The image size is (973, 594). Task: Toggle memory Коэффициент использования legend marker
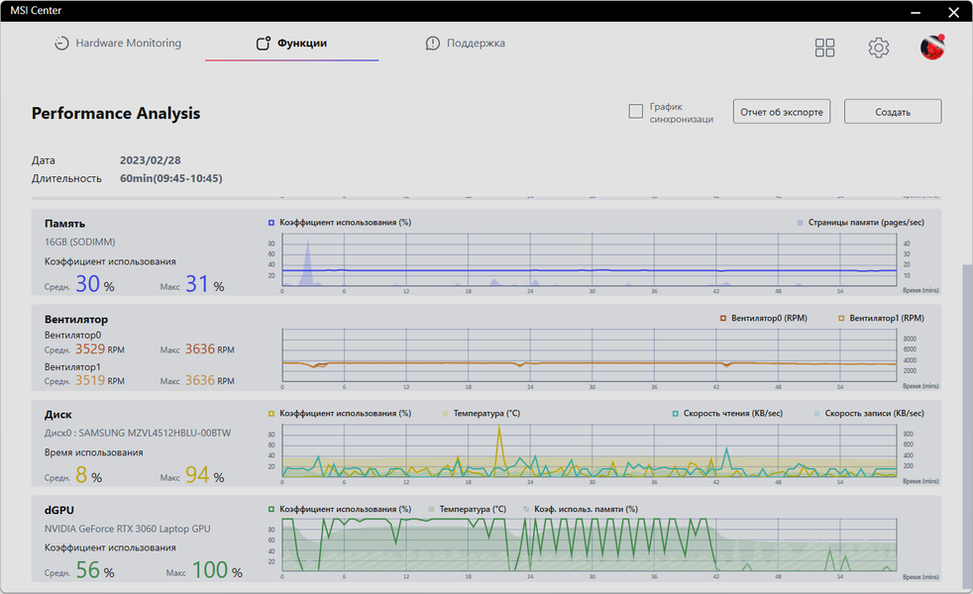271,223
